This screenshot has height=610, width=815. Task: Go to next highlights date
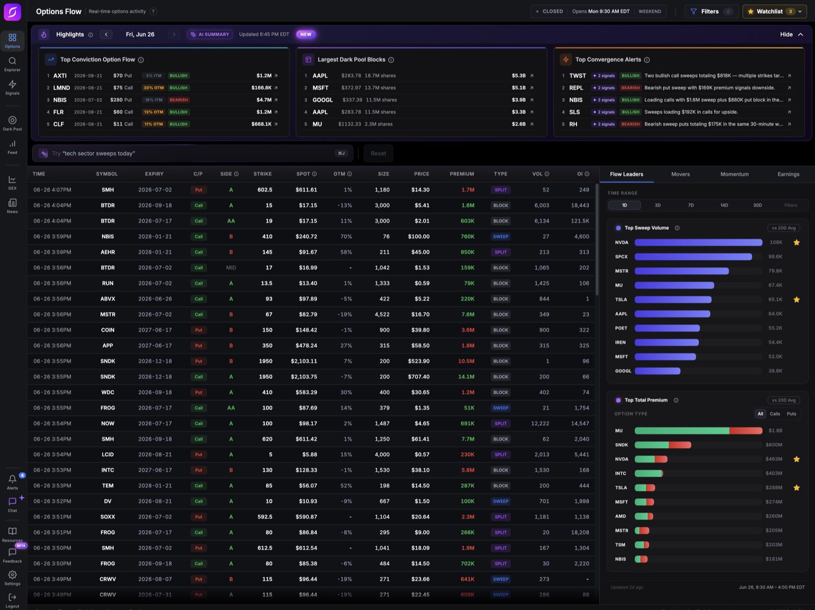[x=174, y=35]
